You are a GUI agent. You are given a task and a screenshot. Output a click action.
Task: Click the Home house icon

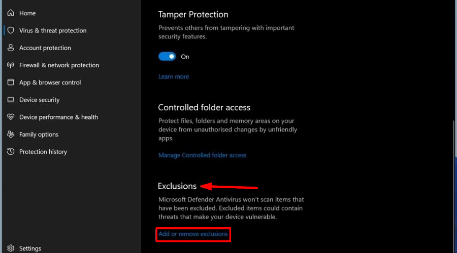coord(10,13)
